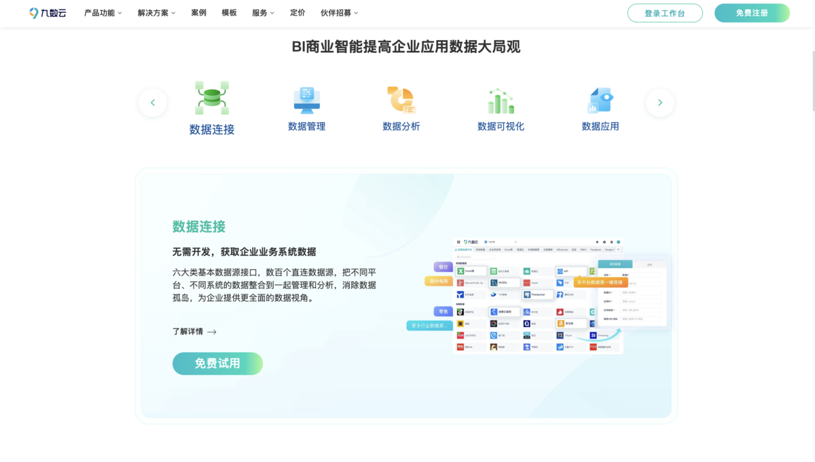Click the 免费试用 free trial button

pyautogui.click(x=217, y=364)
